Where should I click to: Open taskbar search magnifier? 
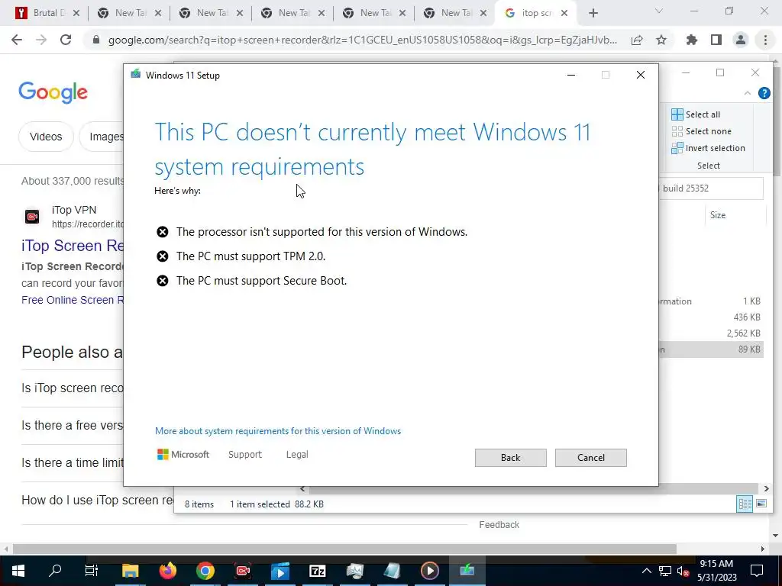click(55, 571)
